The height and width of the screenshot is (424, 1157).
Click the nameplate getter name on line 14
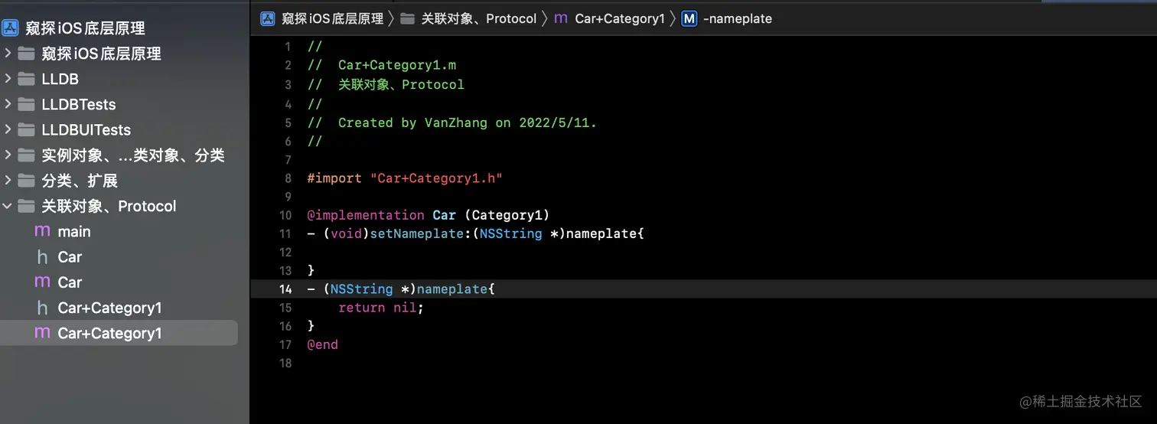452,289
